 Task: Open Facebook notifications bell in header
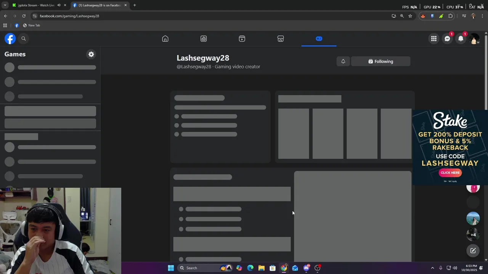(461, 38)
